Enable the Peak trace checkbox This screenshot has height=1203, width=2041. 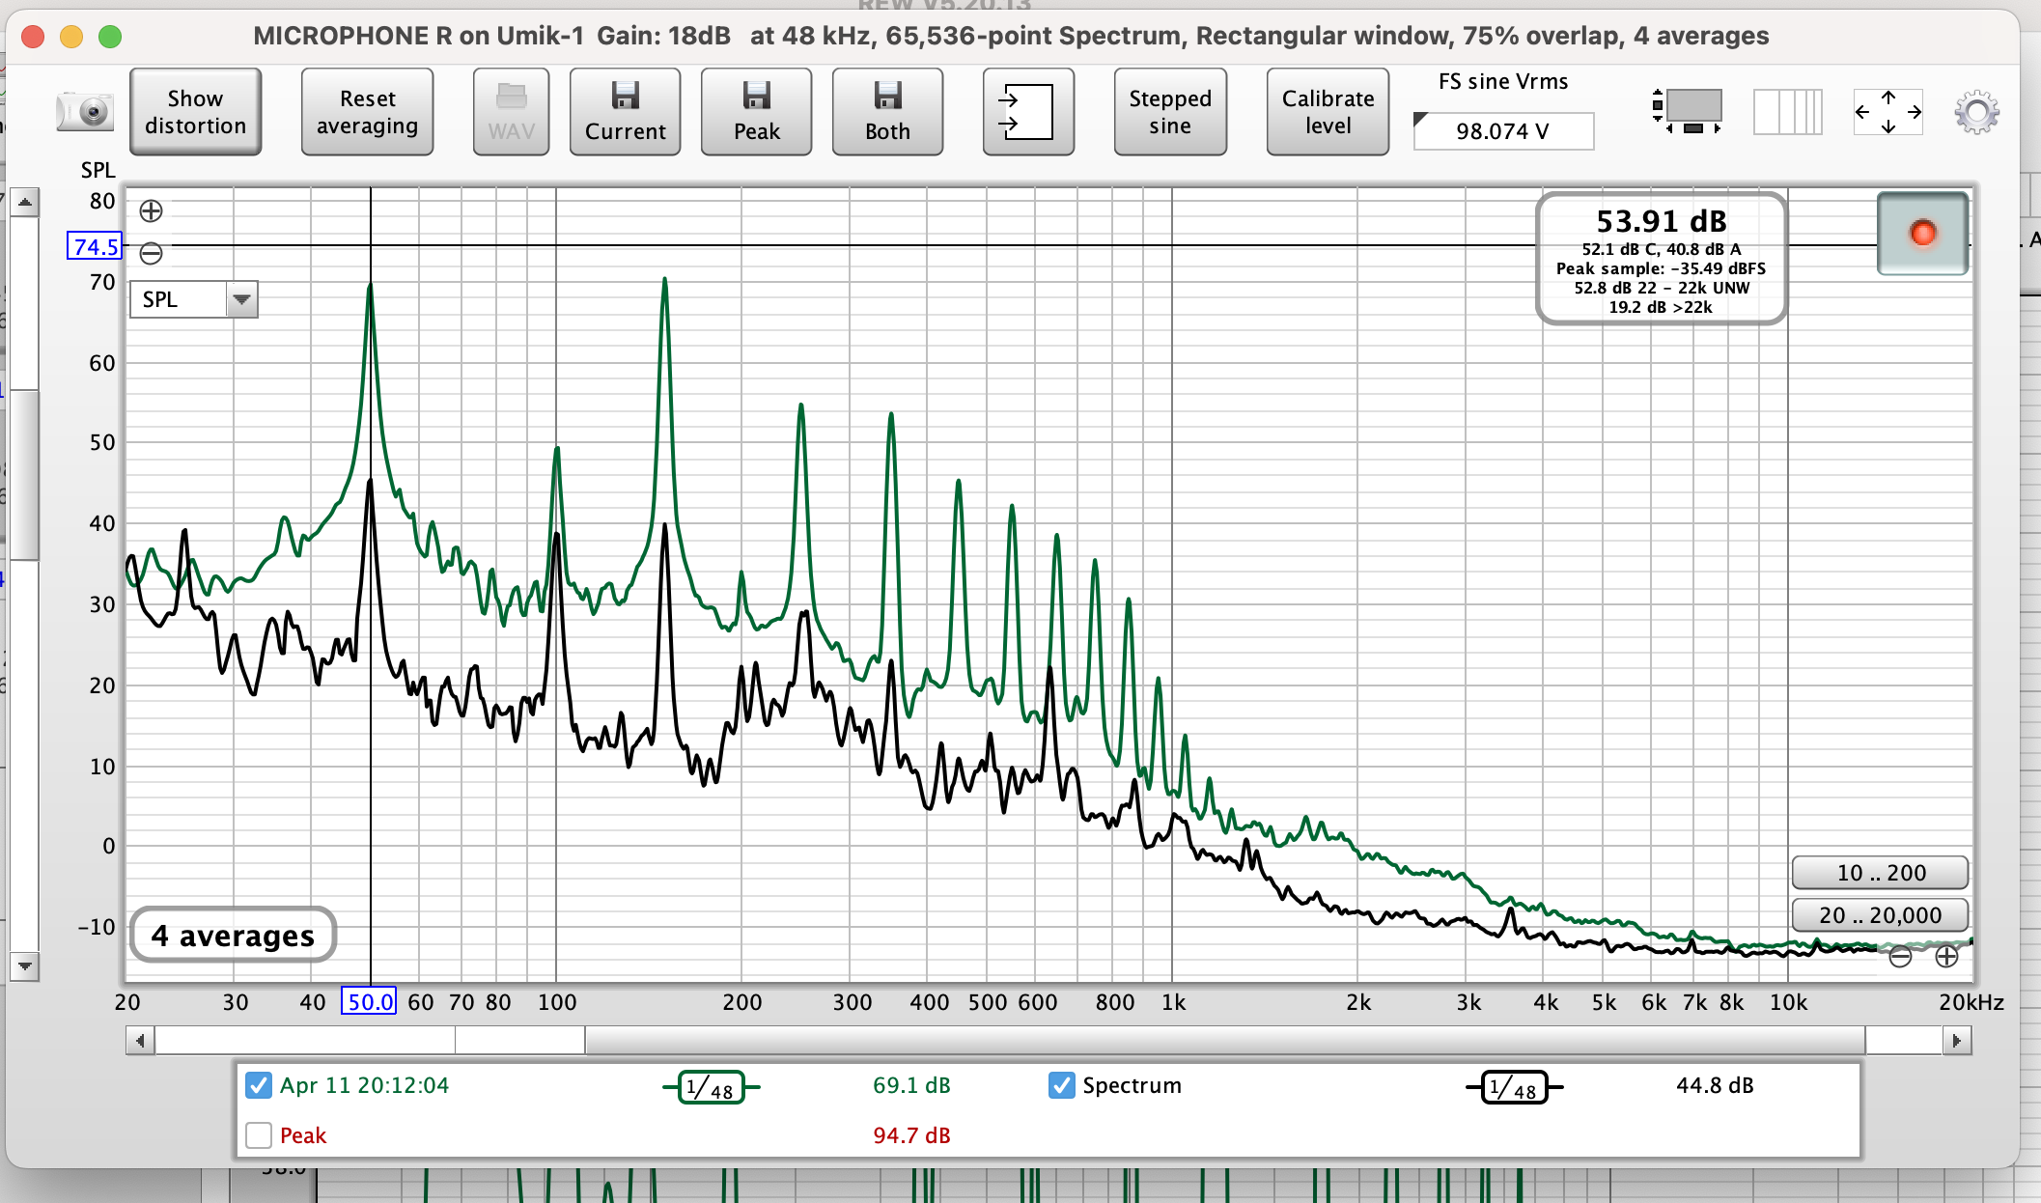259,1135
